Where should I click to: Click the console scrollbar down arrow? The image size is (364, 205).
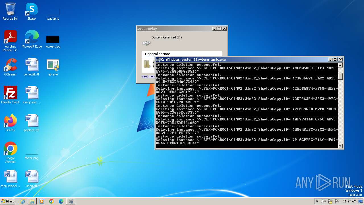point(340,146)
